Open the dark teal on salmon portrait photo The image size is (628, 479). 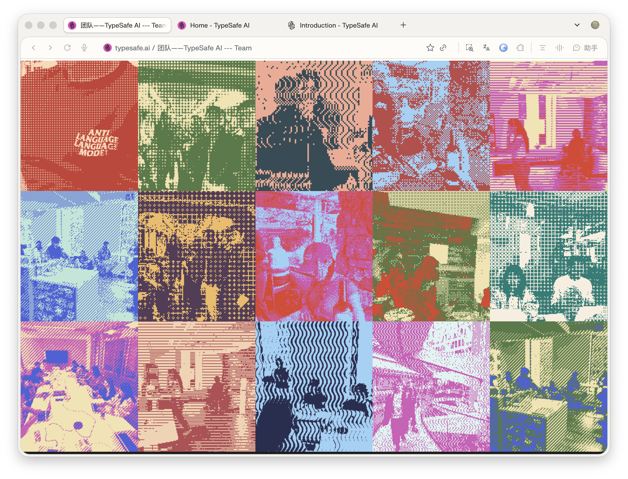click(314, 126)
